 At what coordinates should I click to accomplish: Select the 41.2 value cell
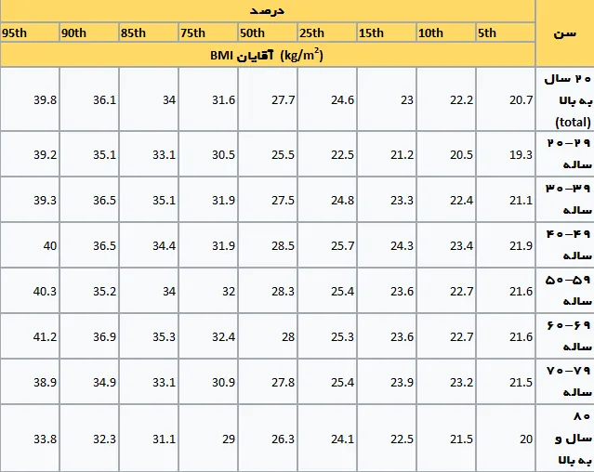pos(30,336)
